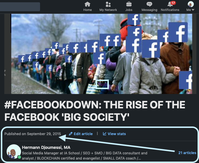Click the Text box on cover image
The height and width of the screenshot is (163, 199).
[x=102, y=84]
